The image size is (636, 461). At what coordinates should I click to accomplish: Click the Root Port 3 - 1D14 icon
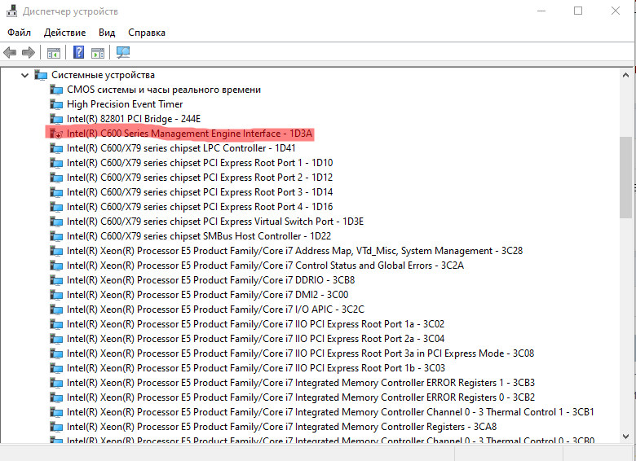[x=56, y=192]
